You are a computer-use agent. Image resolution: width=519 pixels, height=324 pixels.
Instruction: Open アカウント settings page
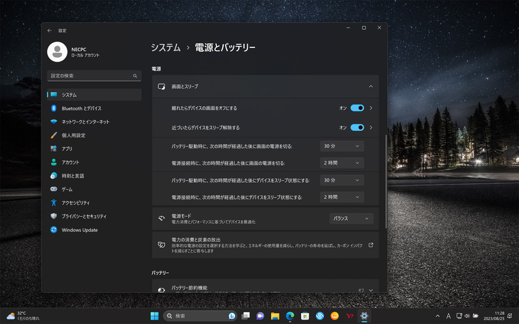[94, 163]
